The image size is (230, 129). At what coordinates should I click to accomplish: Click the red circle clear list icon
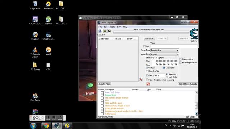148,84
